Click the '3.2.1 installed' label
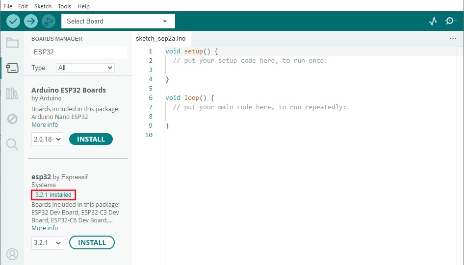The height and width of the screenshot is (265, 464). pyautogui.click(x=53, y=195)
